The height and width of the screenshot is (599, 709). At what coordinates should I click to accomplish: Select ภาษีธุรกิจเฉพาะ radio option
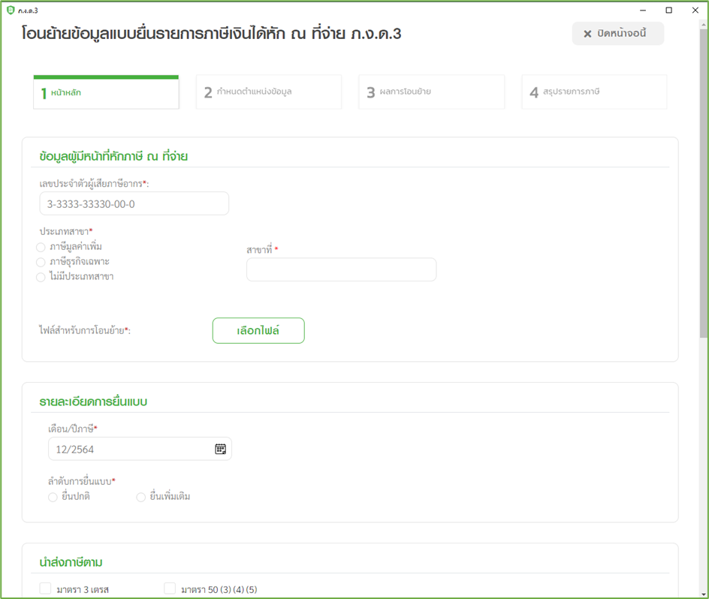click(41, 262)
